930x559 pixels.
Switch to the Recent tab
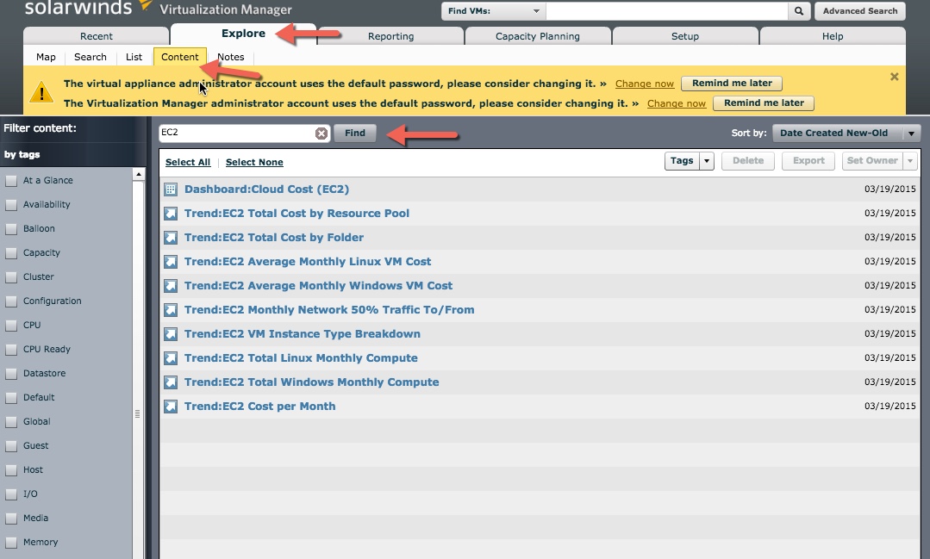96,36
